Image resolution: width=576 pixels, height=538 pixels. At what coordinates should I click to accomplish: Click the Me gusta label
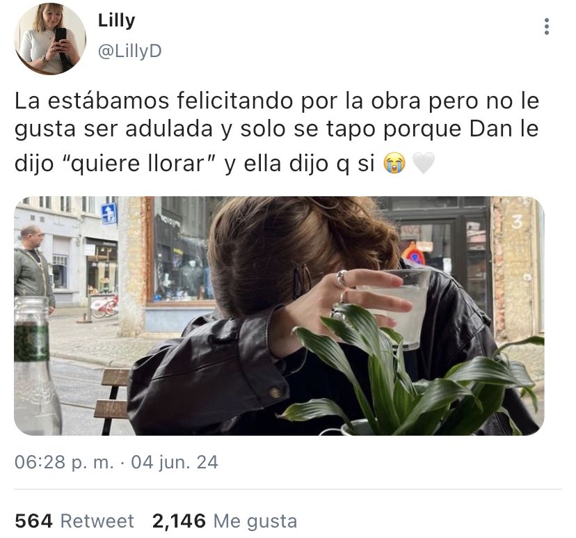(x=255, y=521)
